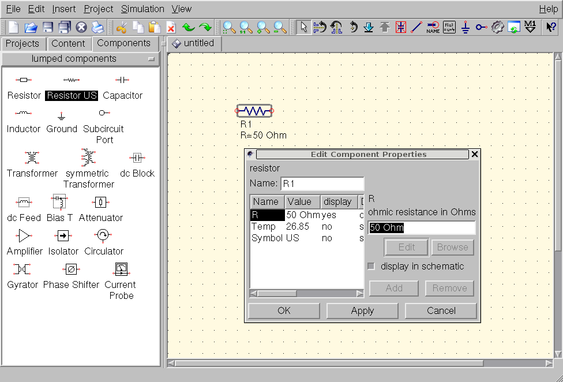Image resolution: width=563 pixels, height=382 pixels.
Task: Click the resistance value input field
Action: (422, 227)
